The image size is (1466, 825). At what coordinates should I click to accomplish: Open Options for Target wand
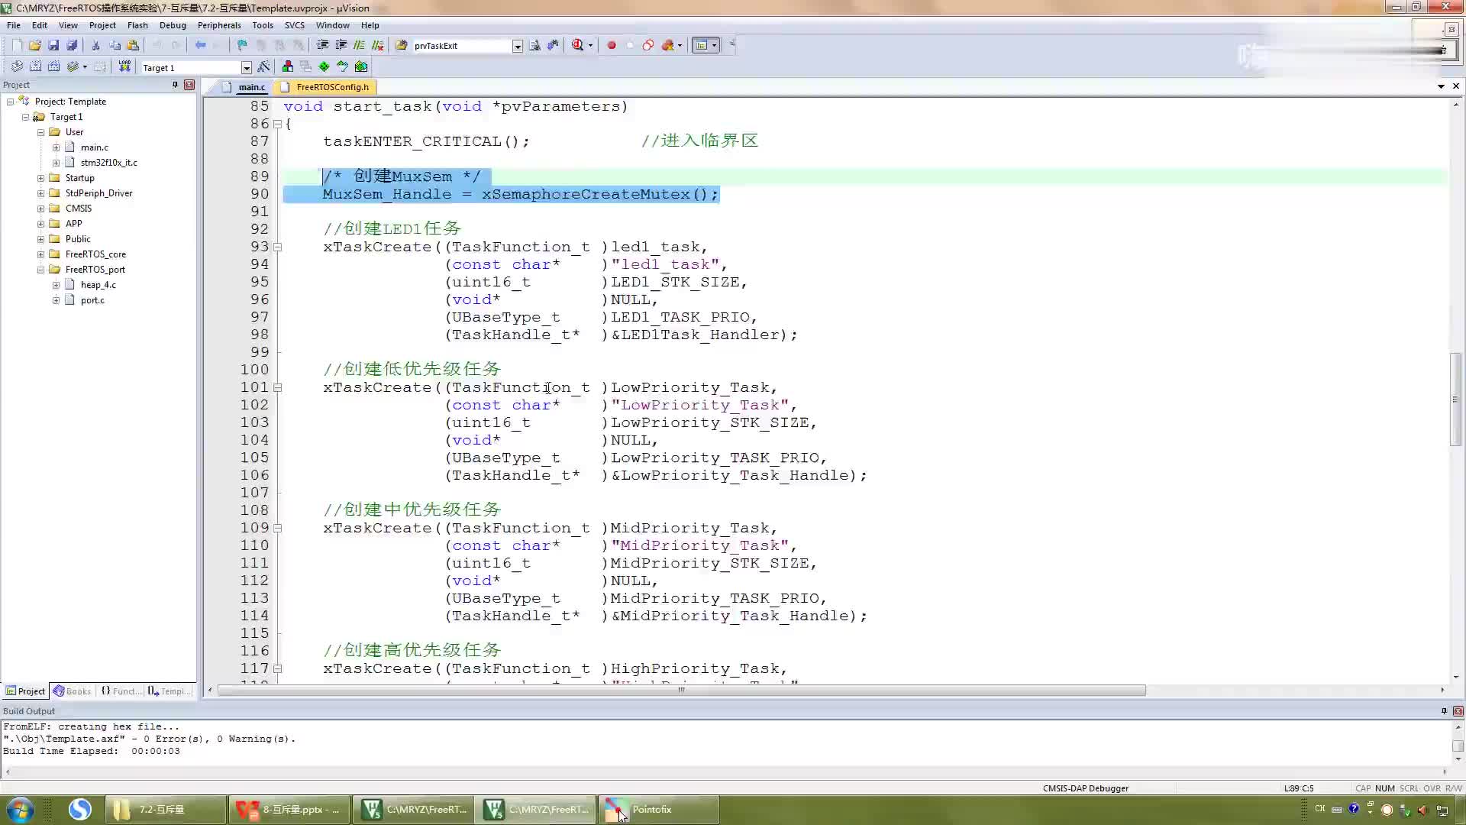tap(263, 66)
